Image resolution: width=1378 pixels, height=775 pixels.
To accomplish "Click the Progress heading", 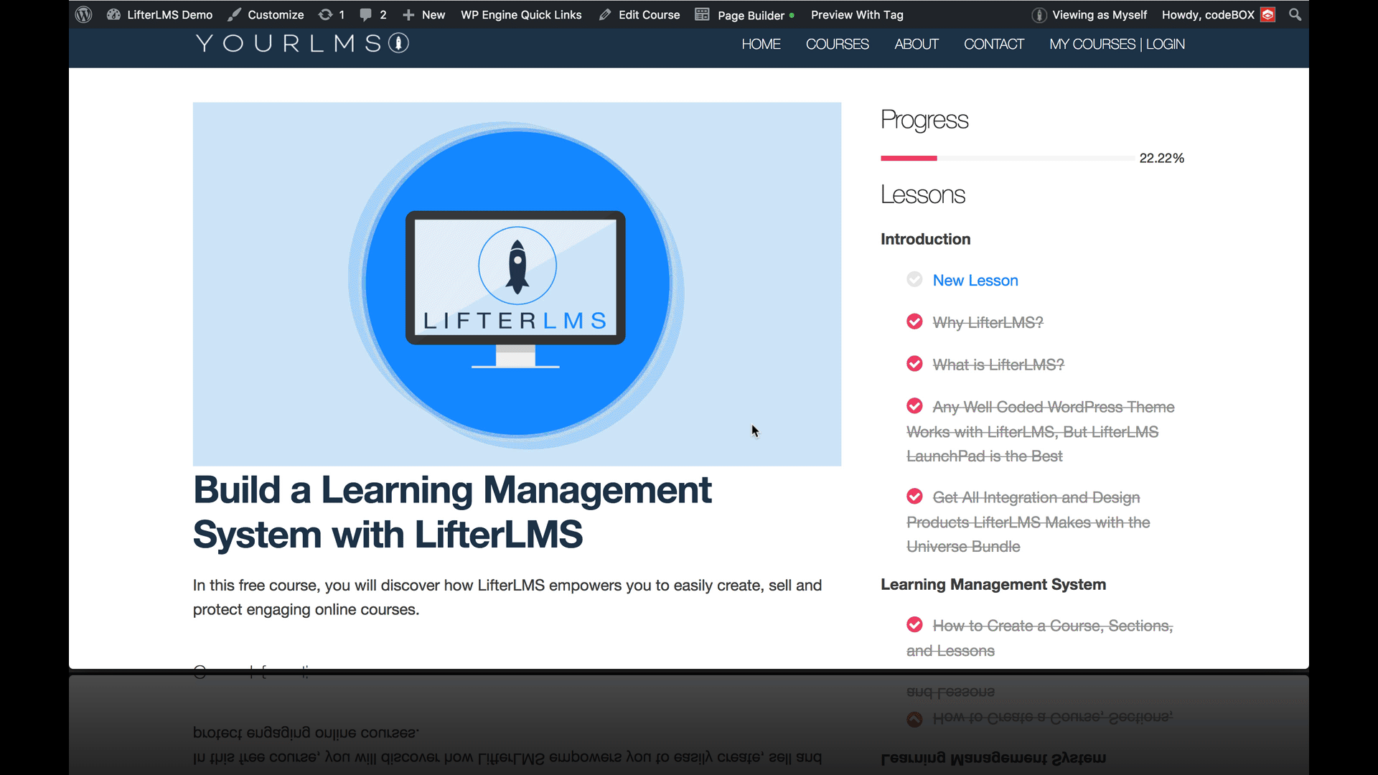I will click(x=924, y=120).
